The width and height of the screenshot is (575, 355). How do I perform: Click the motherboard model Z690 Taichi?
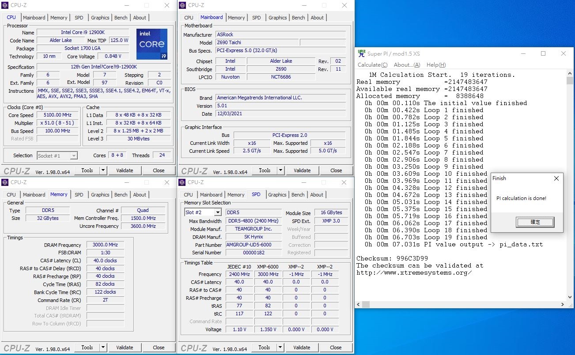[257, 42]
